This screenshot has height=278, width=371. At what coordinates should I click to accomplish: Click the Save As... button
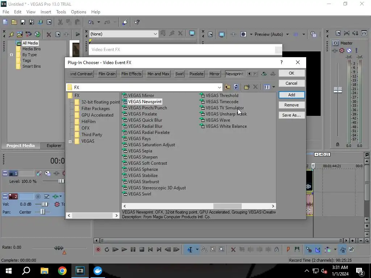click(292, 115)
